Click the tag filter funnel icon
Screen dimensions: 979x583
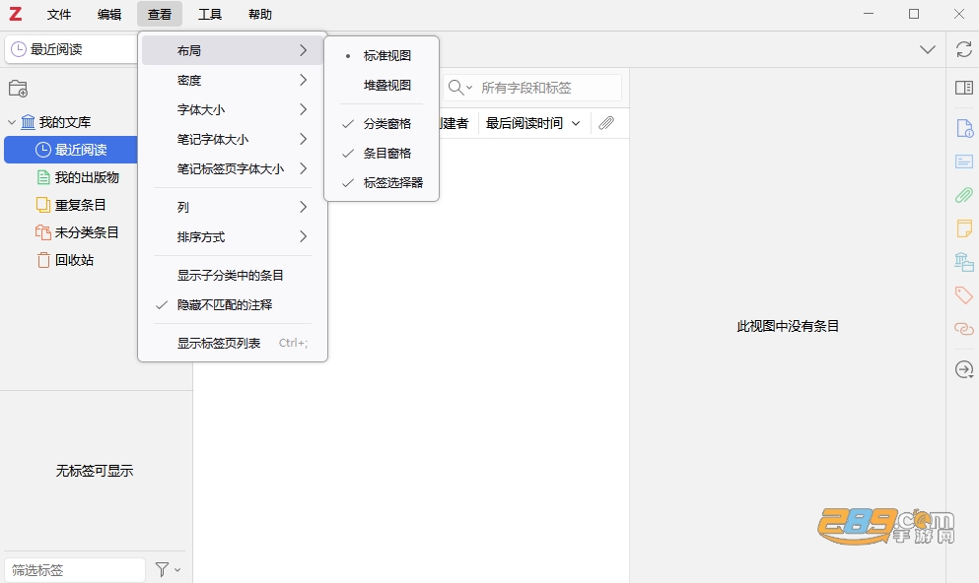[162, 569]
